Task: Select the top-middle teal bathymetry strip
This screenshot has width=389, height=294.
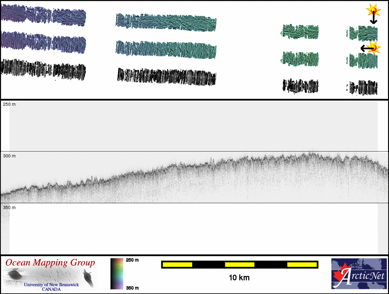Action: click(166, 22)
